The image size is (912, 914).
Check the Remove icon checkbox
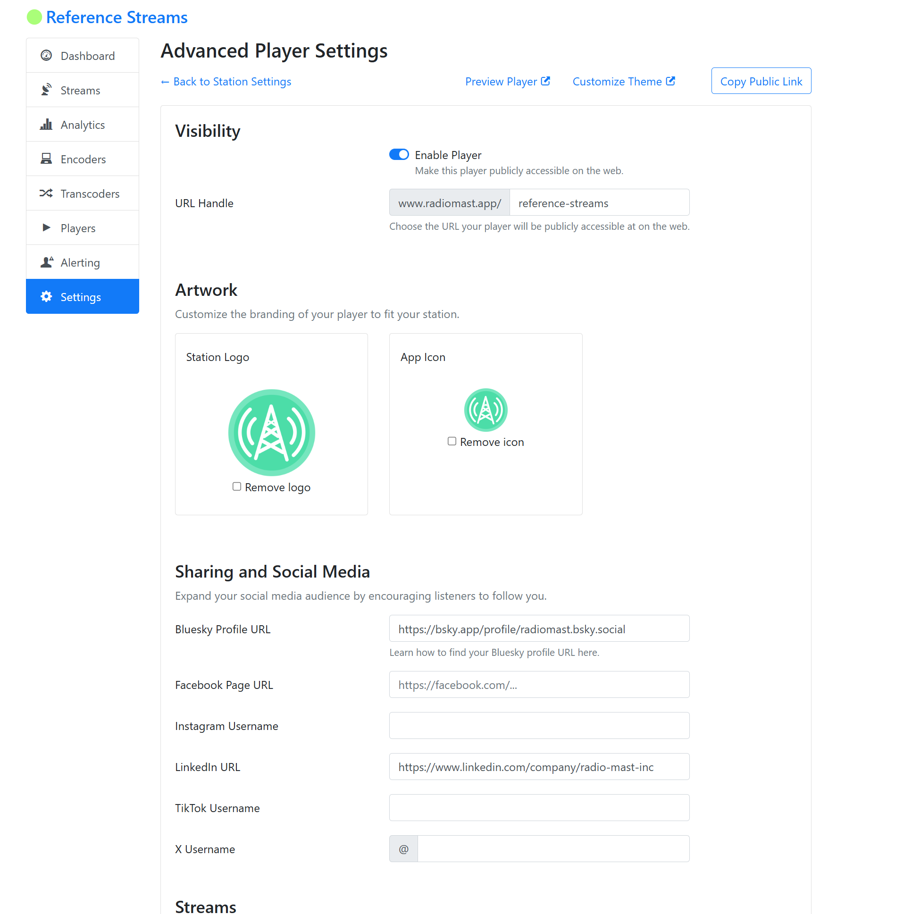452,441
